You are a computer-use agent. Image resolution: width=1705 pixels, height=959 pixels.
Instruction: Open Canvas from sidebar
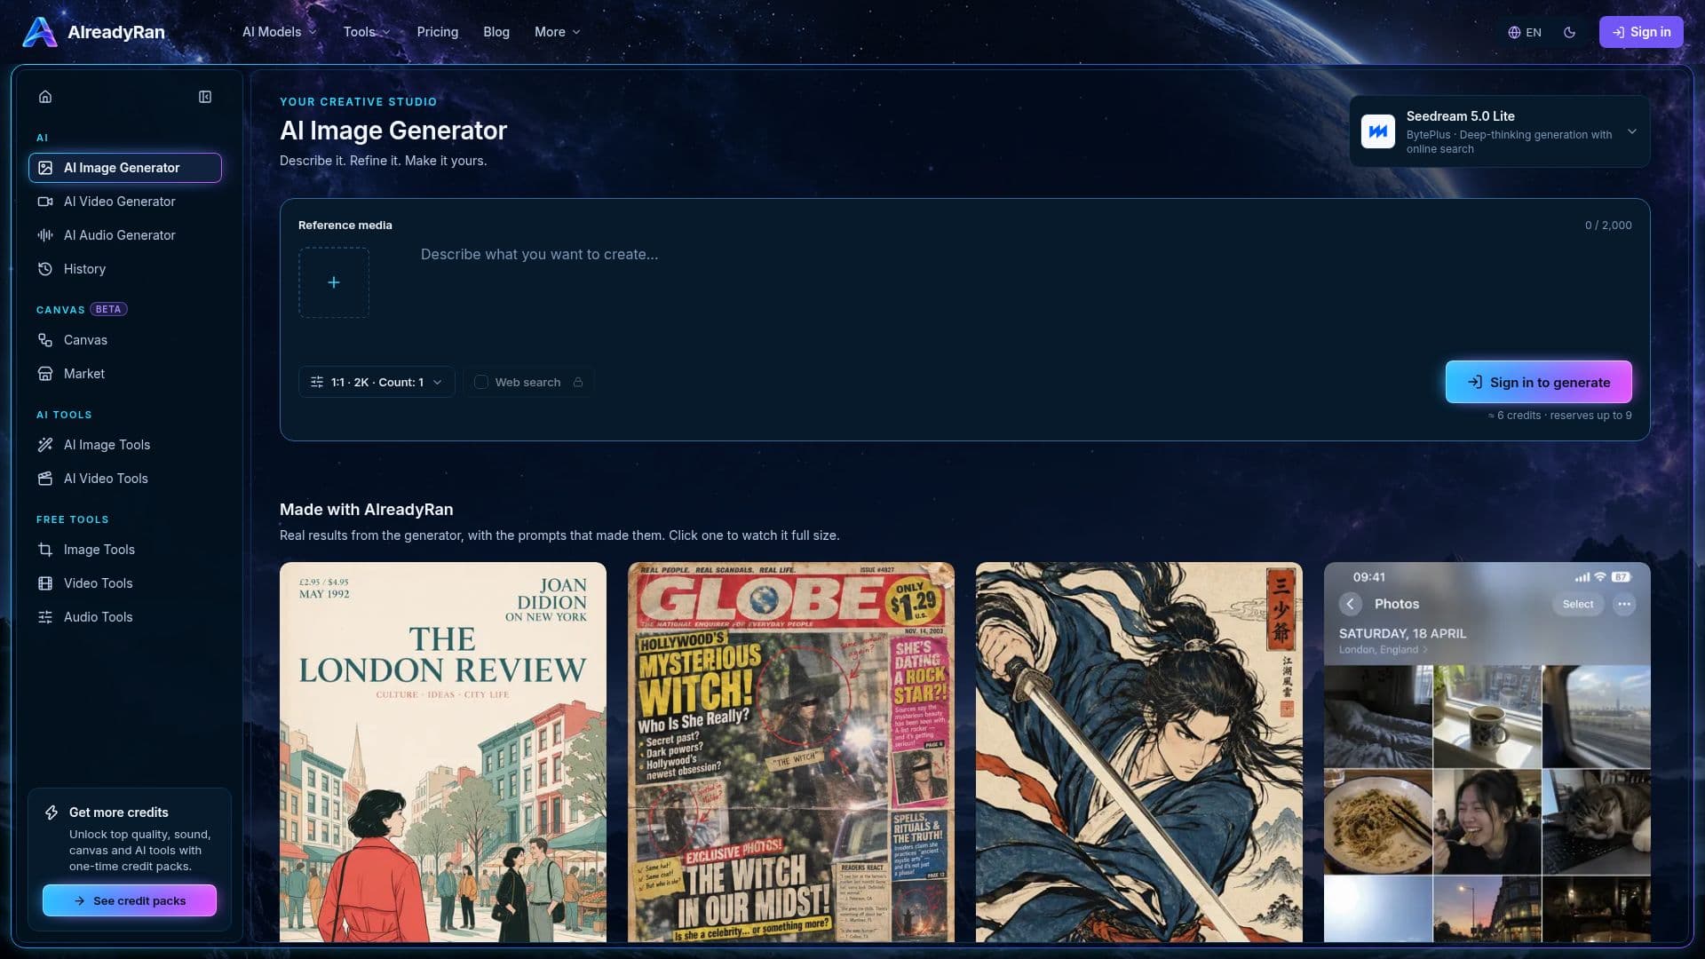point(125,340)
